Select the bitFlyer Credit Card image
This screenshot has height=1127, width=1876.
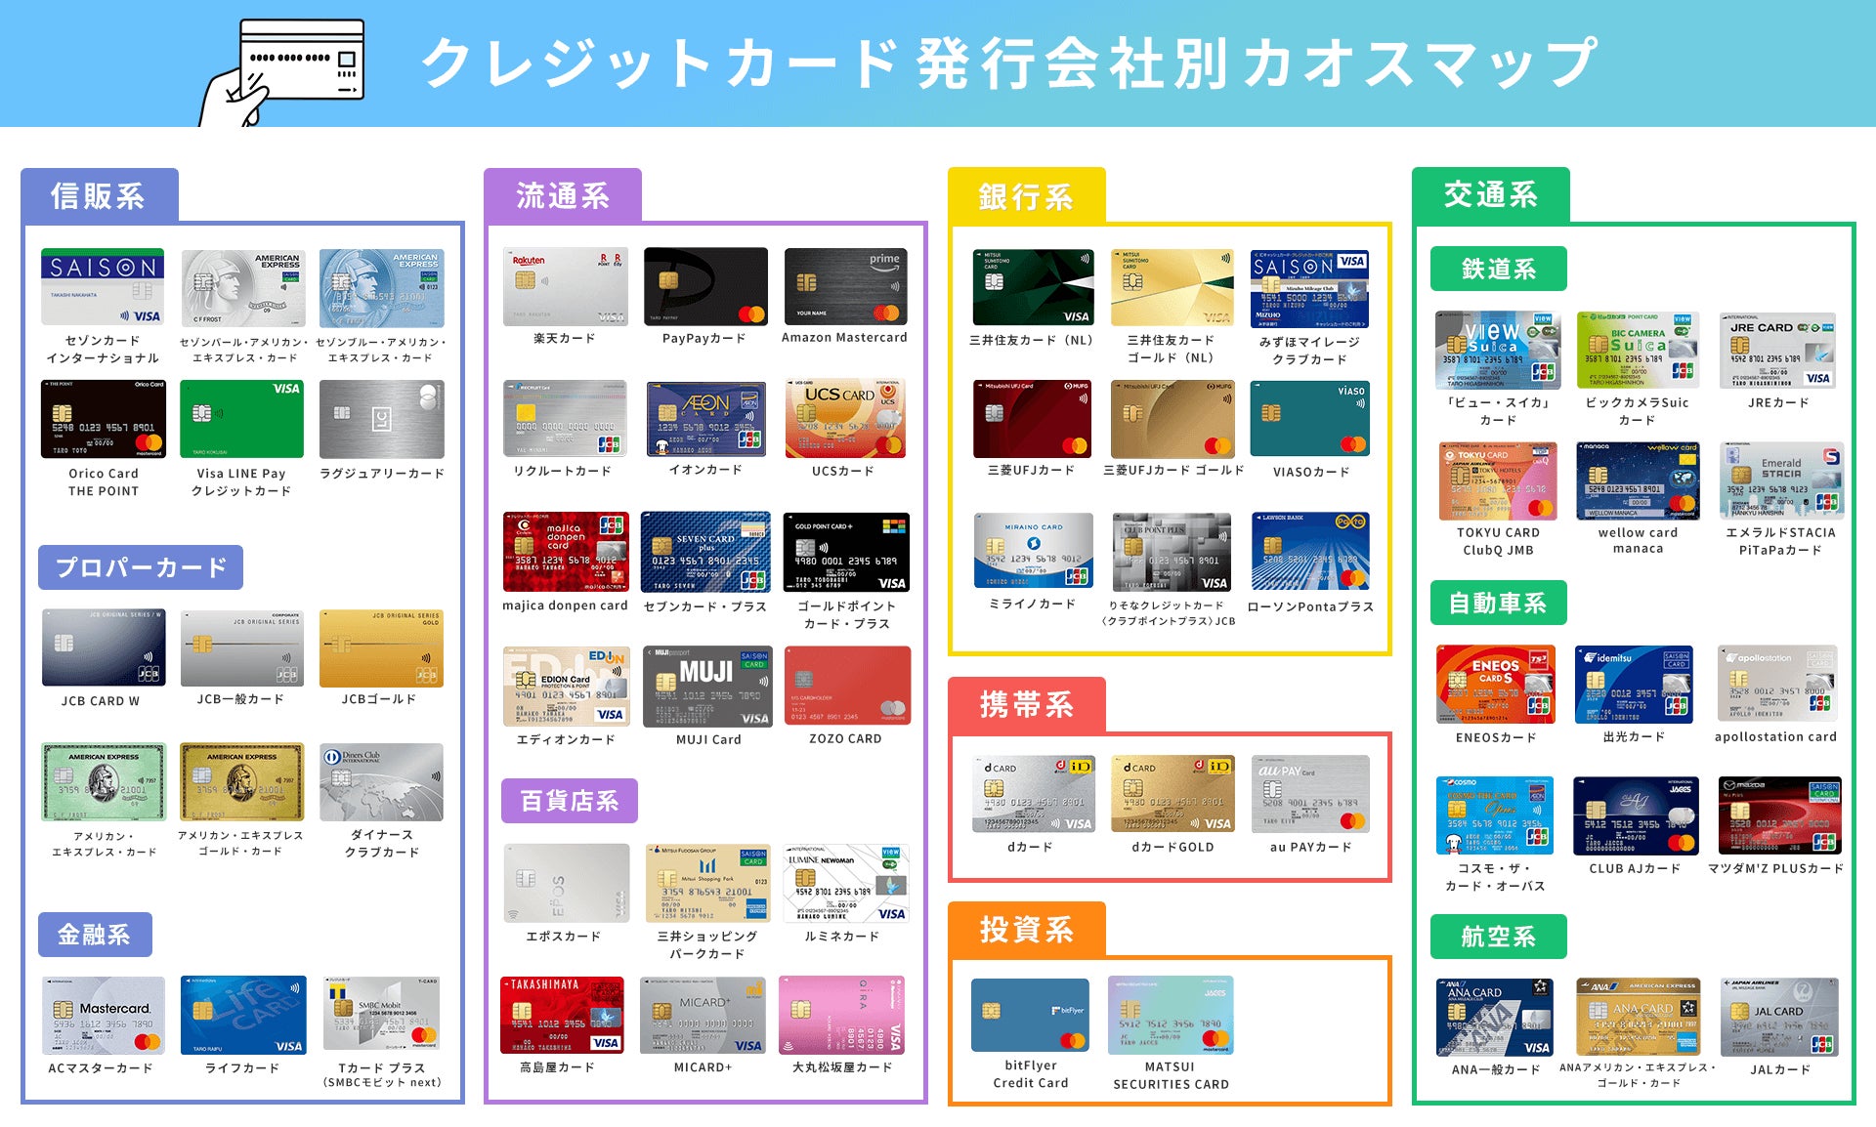tap(1030, 1016)
